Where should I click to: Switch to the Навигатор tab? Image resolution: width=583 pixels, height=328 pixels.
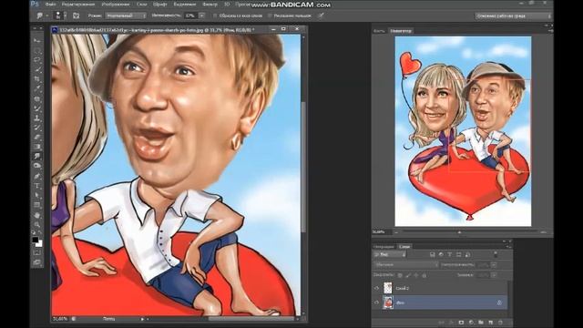click(x=401, y=31)
